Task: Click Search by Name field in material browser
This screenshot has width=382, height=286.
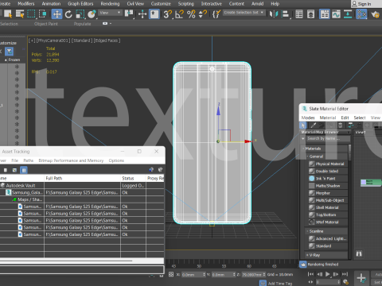Action: coord(328,138)
